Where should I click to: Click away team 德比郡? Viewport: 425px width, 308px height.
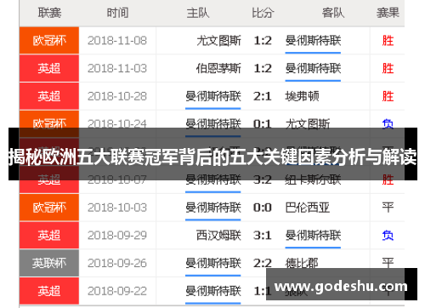(x=302, y=263)
